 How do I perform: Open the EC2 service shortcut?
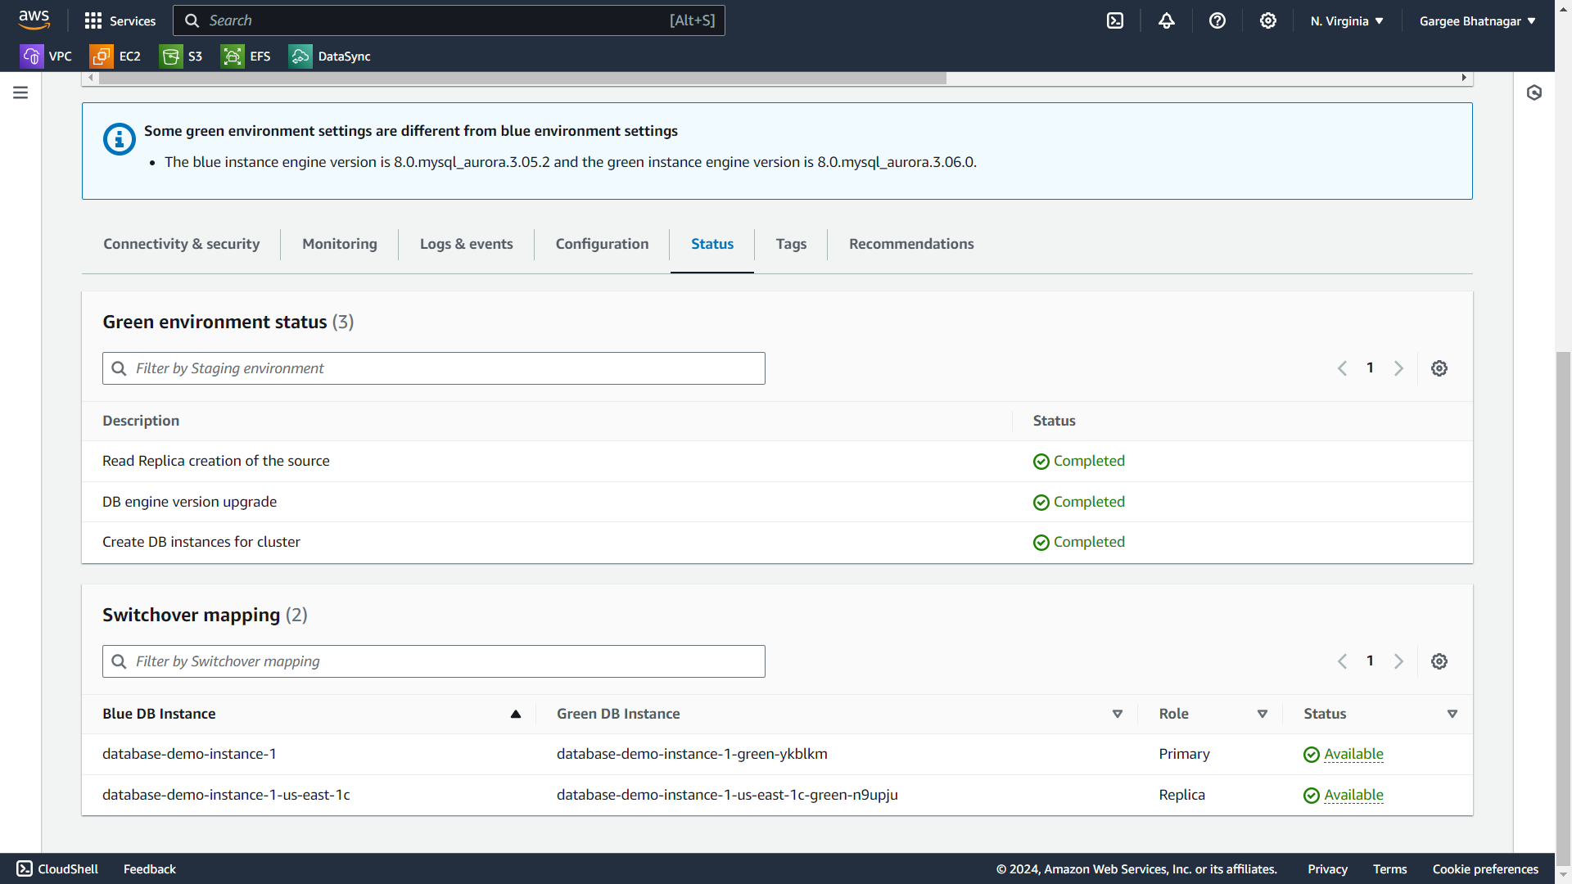point(115,56)
